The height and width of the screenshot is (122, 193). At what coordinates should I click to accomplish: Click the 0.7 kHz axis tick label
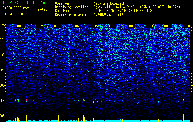point(3,101)
